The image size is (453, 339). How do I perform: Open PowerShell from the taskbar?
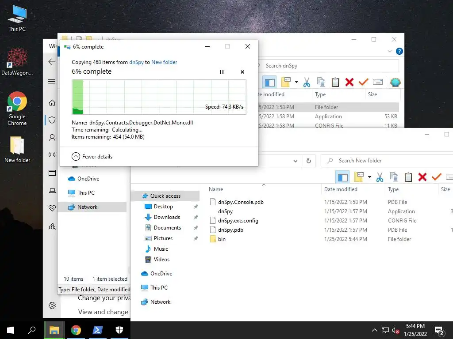coord(97,330)
